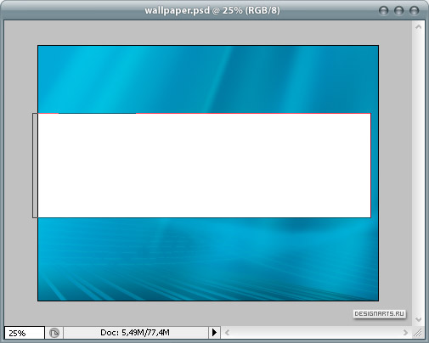Viewport: 429px width, 343px height.
Task: Open the status bar options black arrow
Action: click(x=214, y=332)
